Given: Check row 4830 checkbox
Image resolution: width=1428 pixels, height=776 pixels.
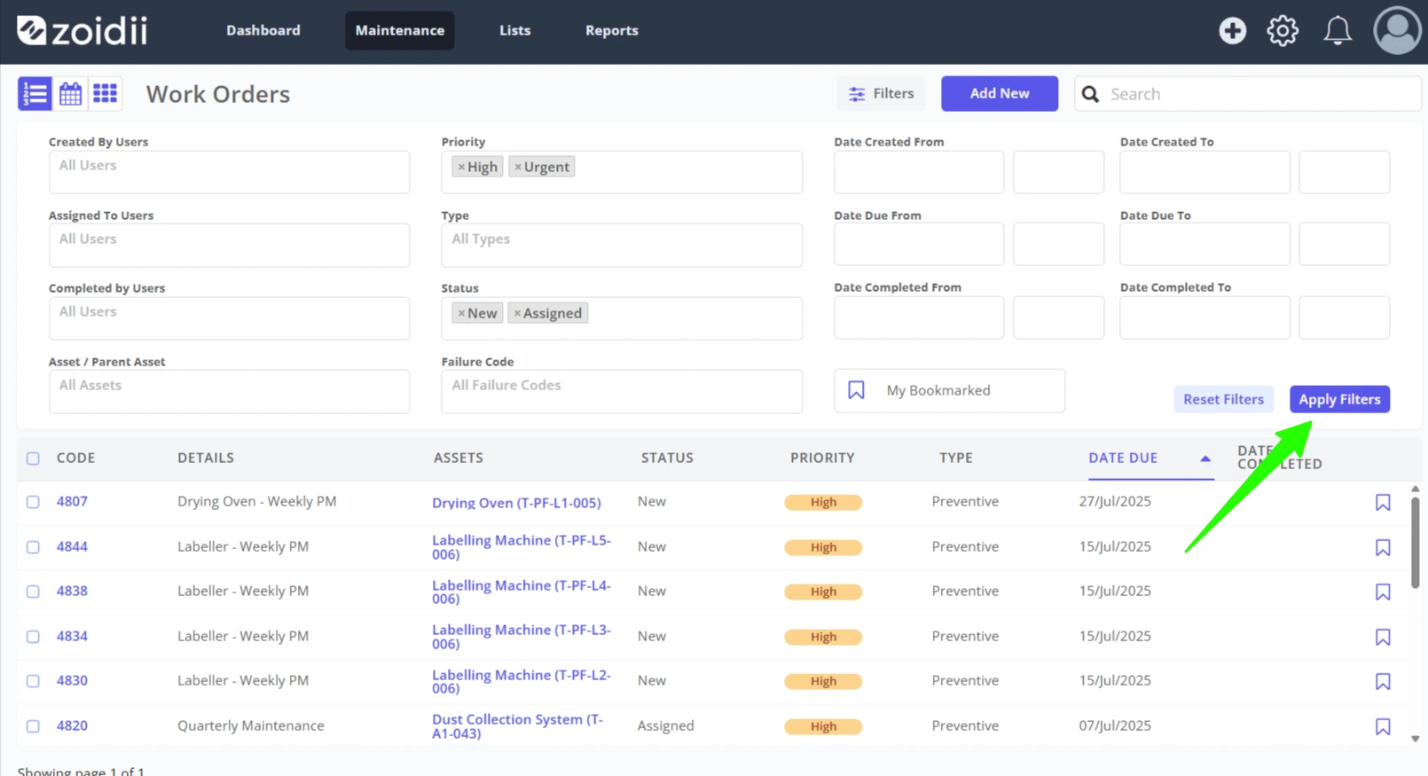Looking at the screenshot, I should (33, 681).
